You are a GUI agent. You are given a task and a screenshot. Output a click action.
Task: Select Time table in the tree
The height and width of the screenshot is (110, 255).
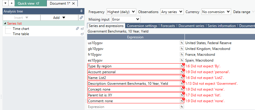click(21, 34)
